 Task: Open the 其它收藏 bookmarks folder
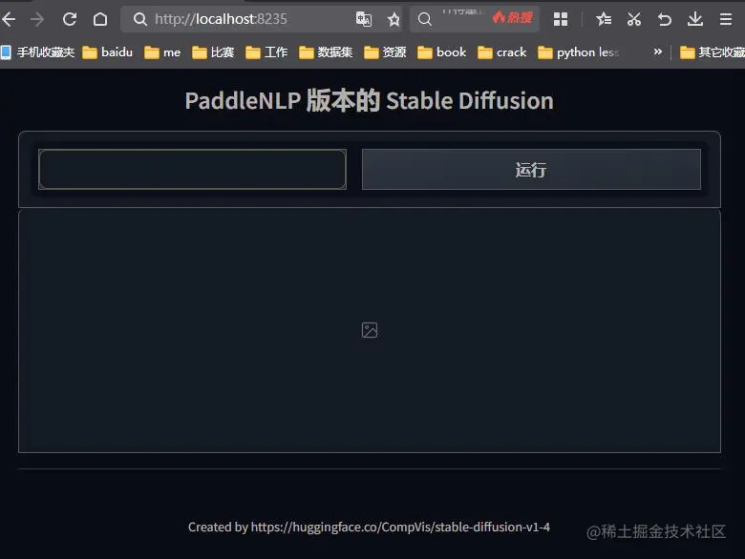tap(713, 52)
